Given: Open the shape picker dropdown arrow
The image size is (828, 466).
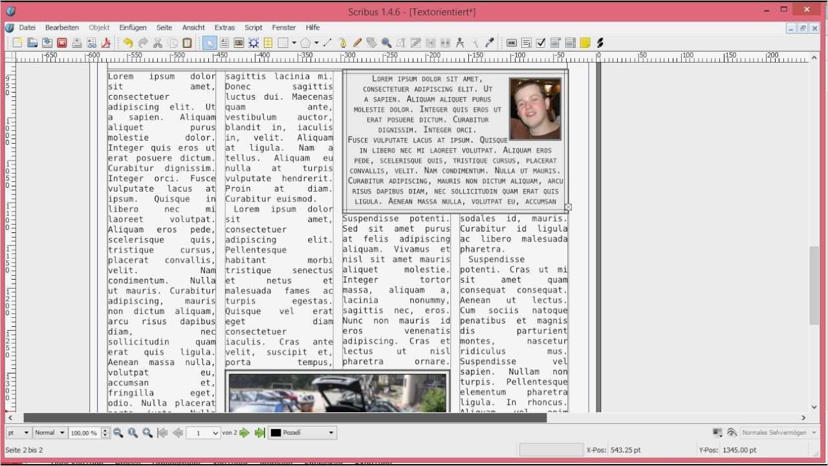Looking at the screenshot, I should pos(294,43).
